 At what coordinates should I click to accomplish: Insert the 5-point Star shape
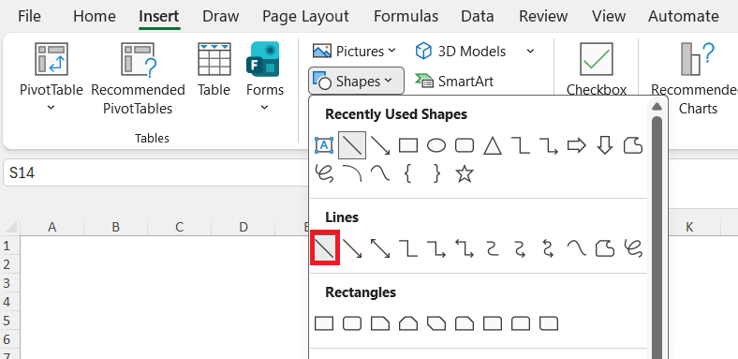465,173
